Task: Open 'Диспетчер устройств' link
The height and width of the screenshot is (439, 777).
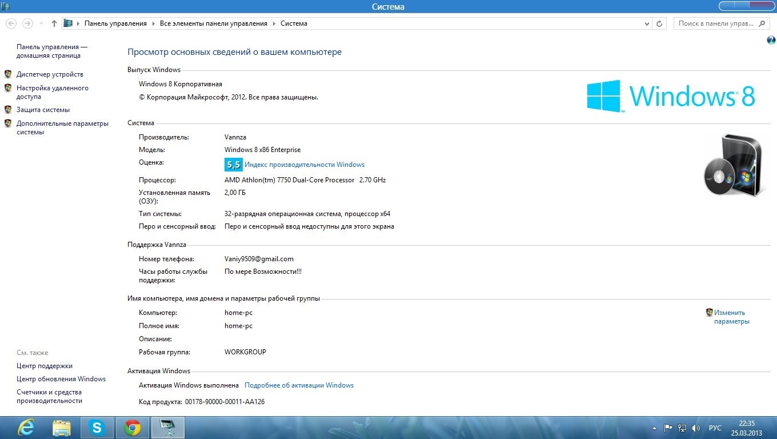Action: click(50, 74)
